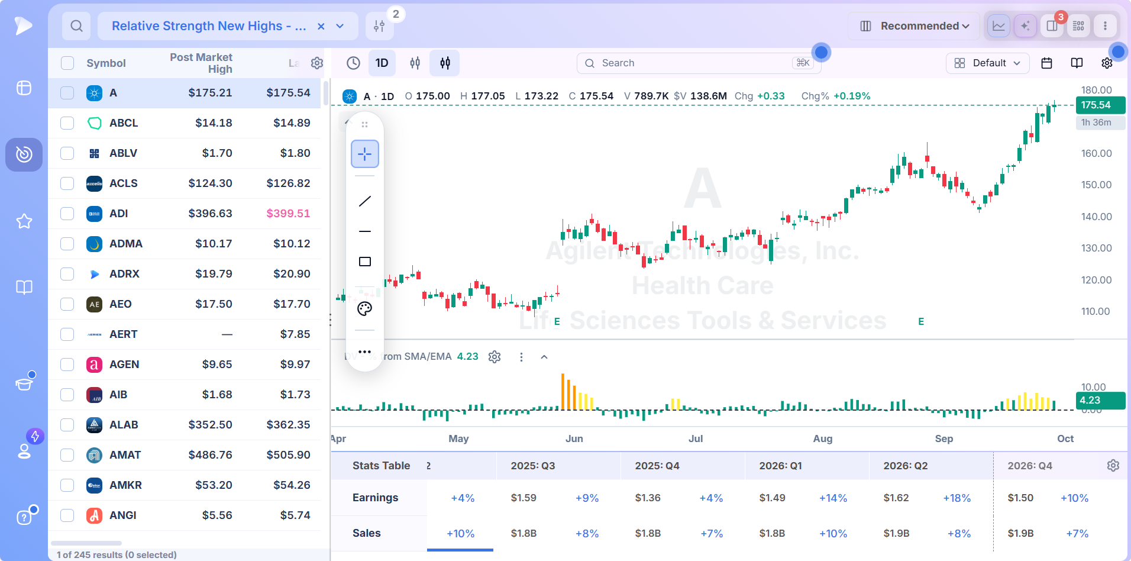Collapse the indicator pane chevron
This screenshot has width=1131, height=561.
(544, 357)
